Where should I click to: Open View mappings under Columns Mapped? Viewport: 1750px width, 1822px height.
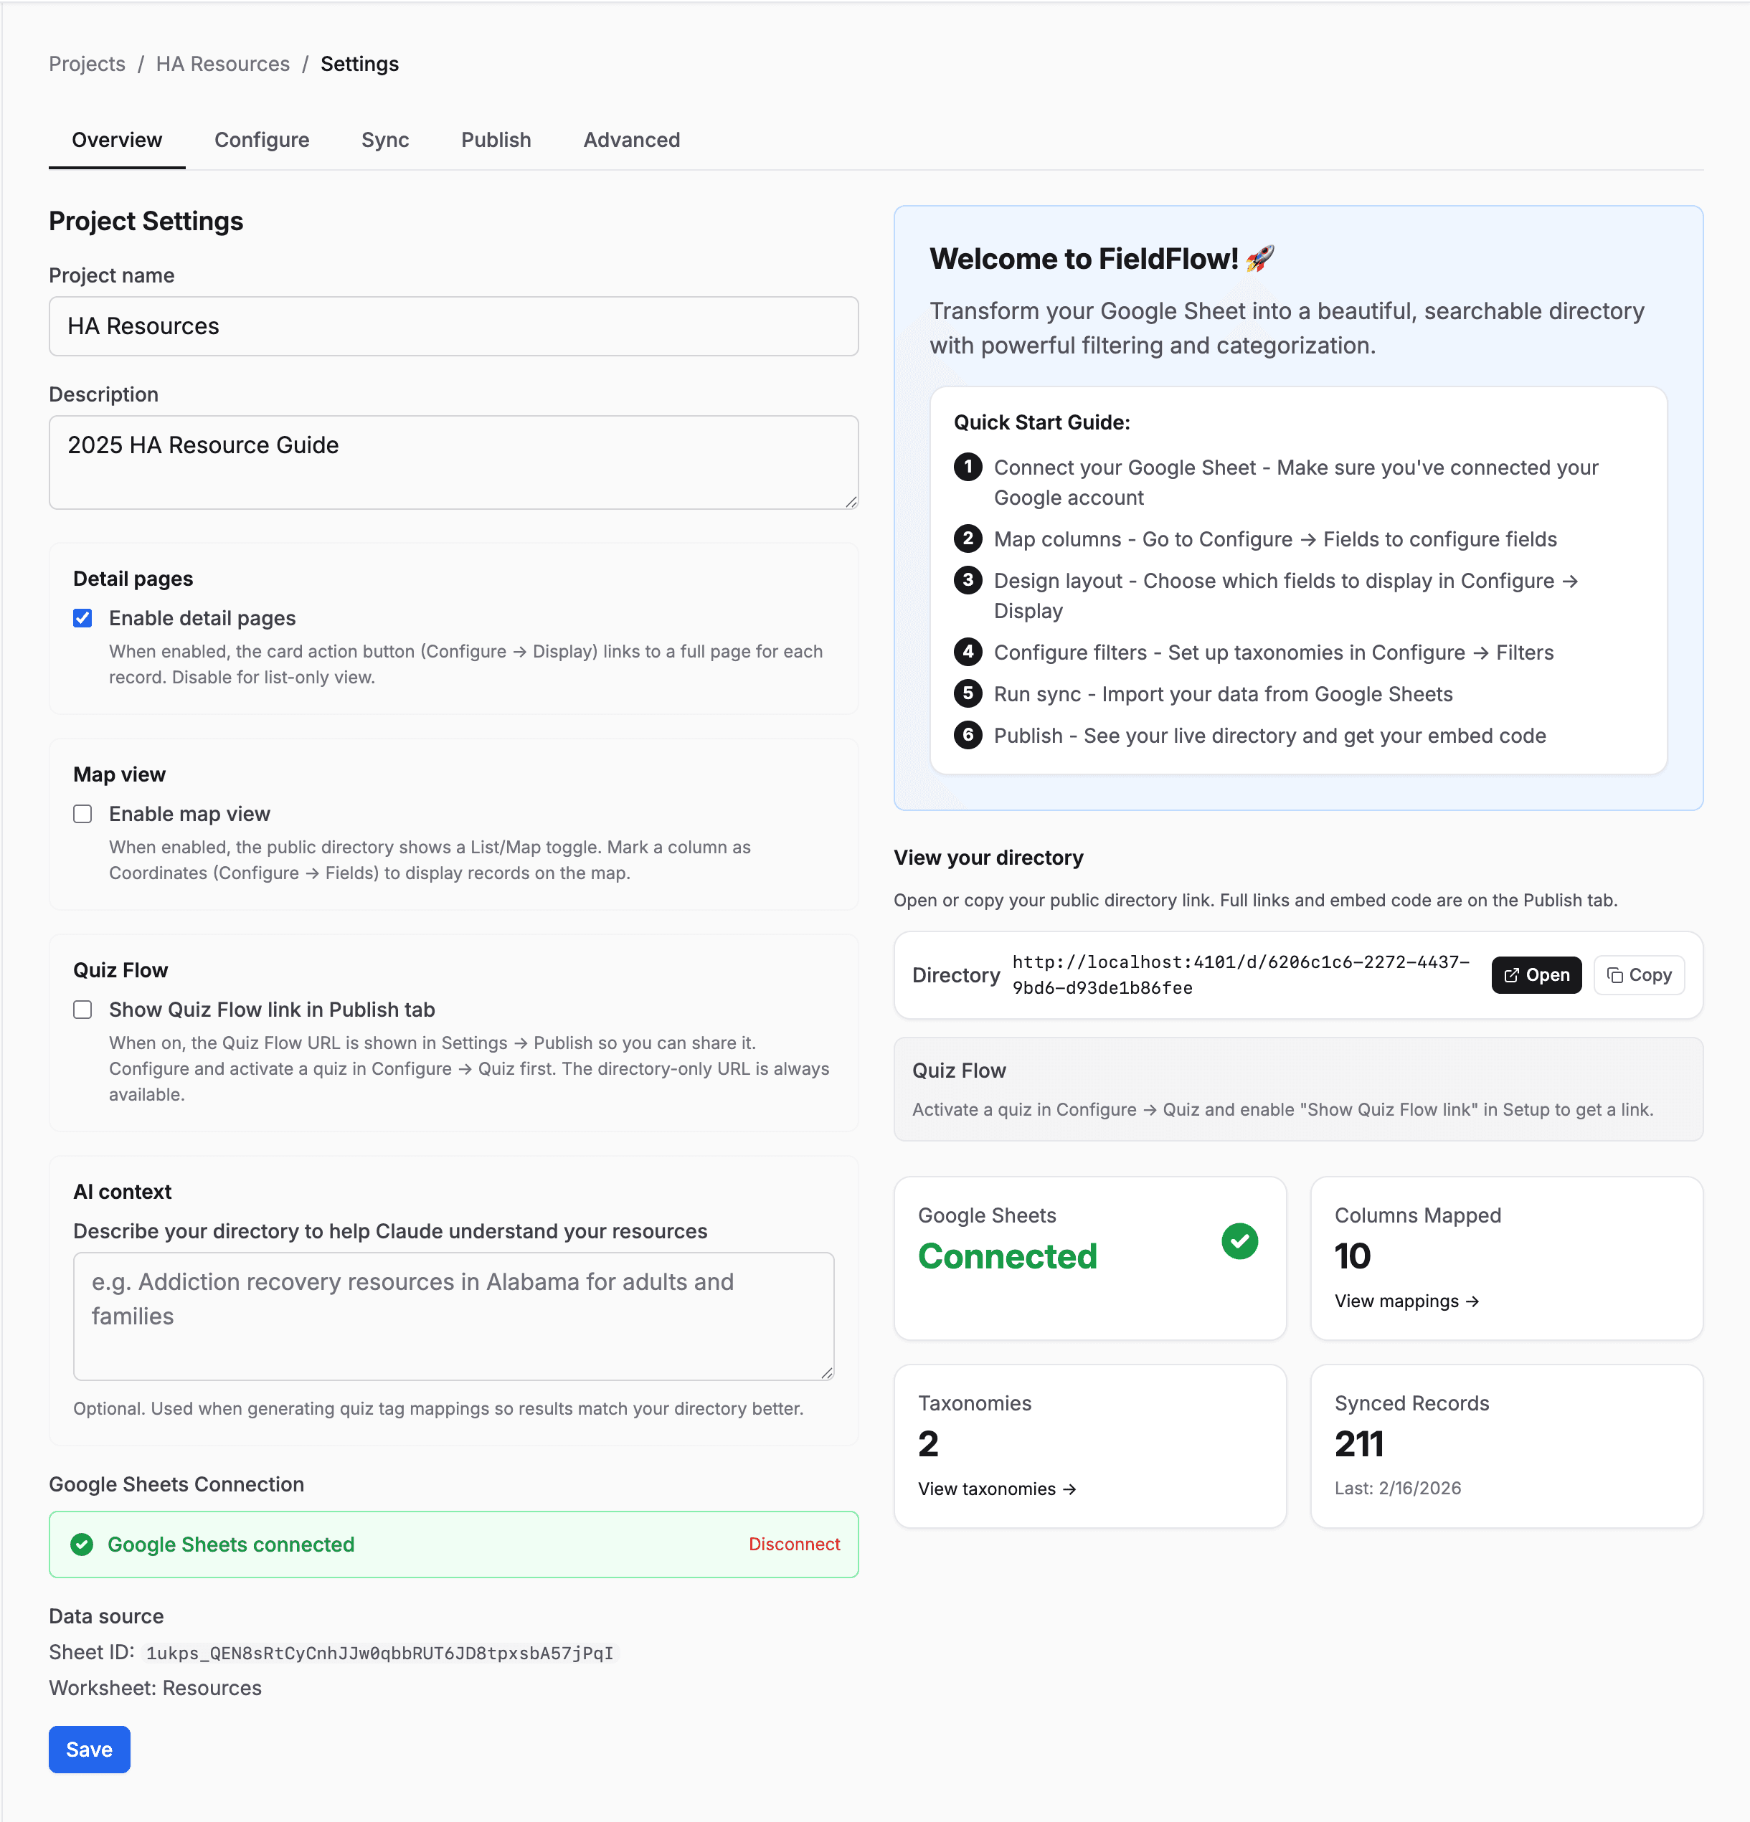pyautogui.click(x=1407, y=1301)
